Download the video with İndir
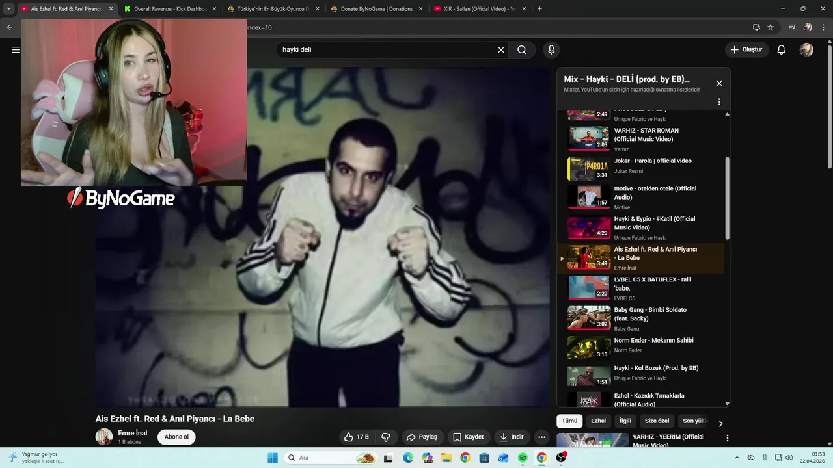 pyautogui.click(x=512, y=437)
